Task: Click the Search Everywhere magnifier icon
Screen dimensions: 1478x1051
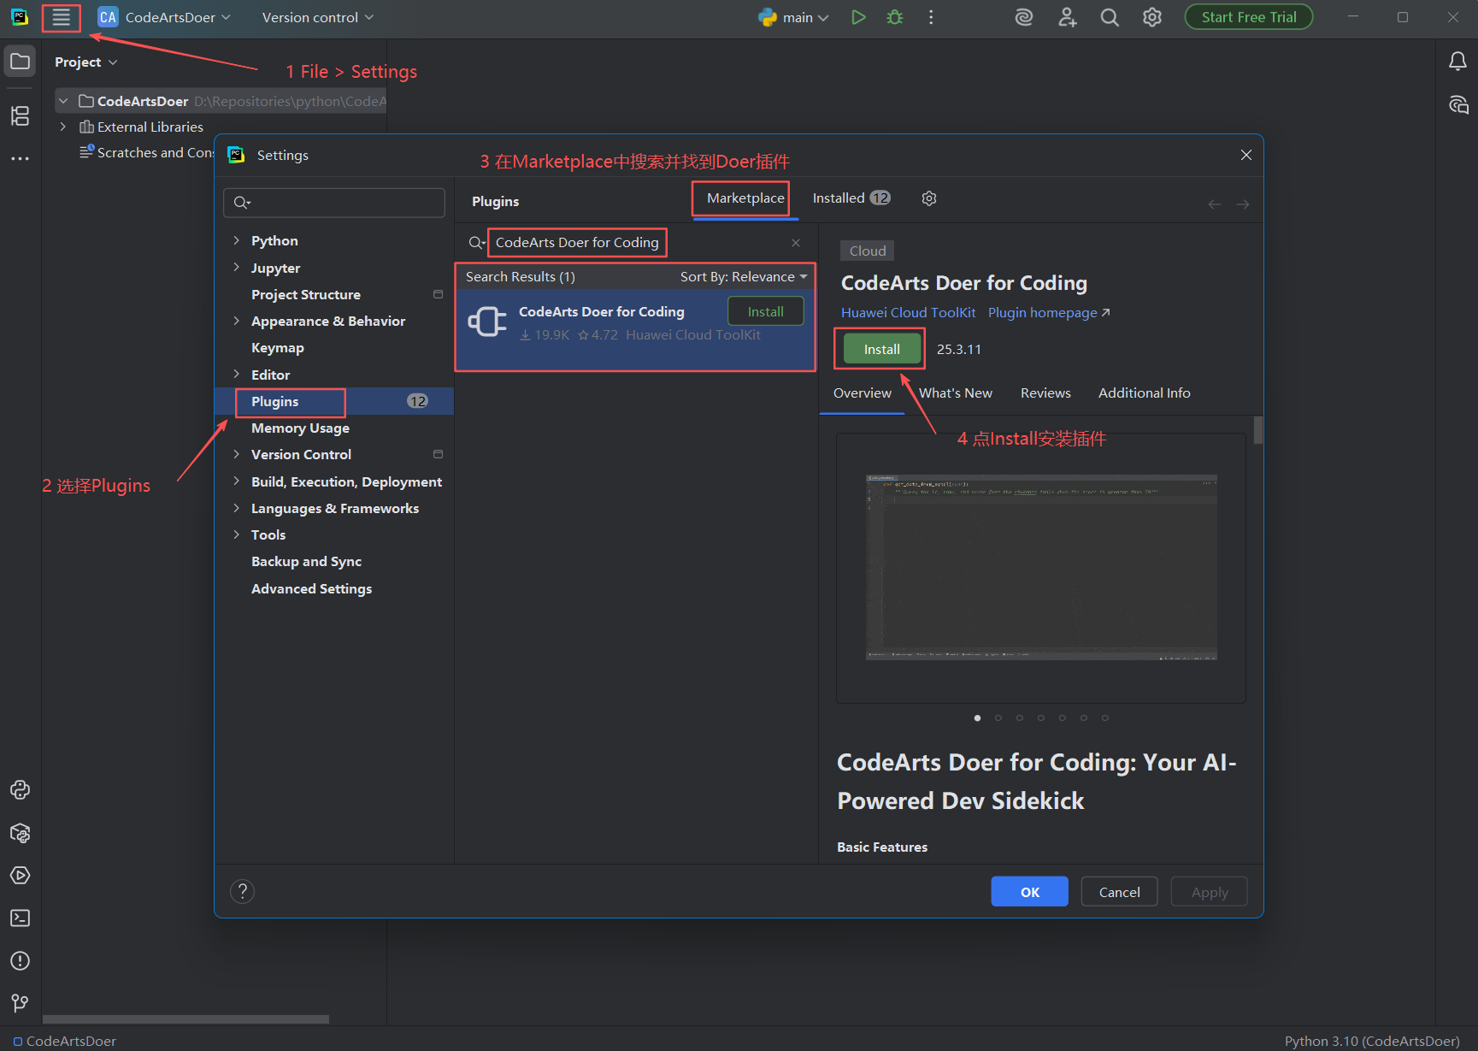Action: (x=1110, y=17)
